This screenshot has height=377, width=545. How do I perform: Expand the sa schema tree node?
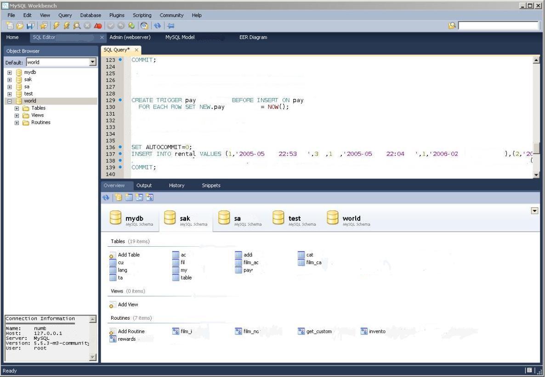9,87
